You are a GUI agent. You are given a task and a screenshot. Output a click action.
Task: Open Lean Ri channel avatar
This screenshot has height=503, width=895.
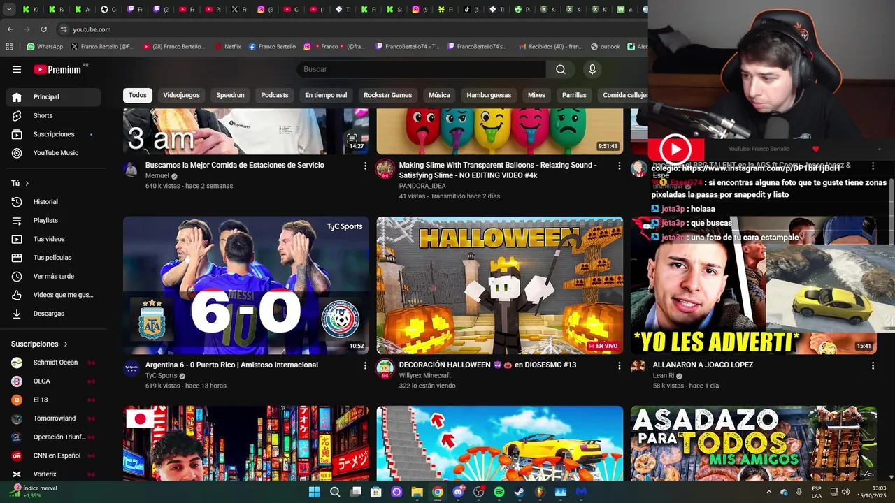tap(638, 368)
